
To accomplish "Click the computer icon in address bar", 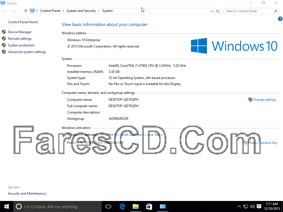I will coord(32,11).
